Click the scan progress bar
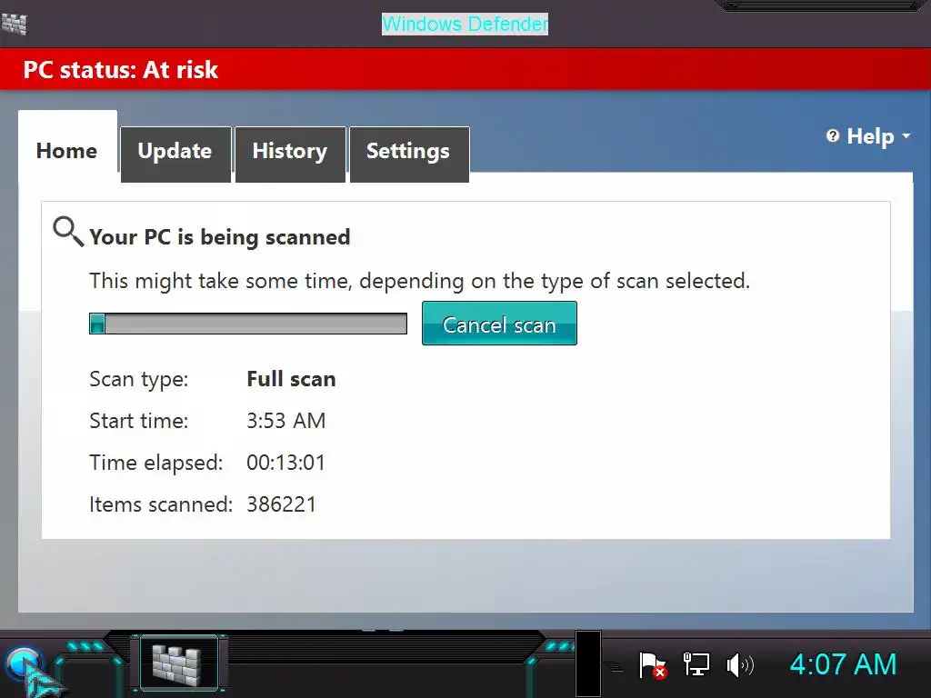The image size is (931, 698). click(x=248, y=324)
